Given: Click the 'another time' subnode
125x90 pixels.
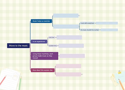Looking at the screenshot, I should [53, 46].
